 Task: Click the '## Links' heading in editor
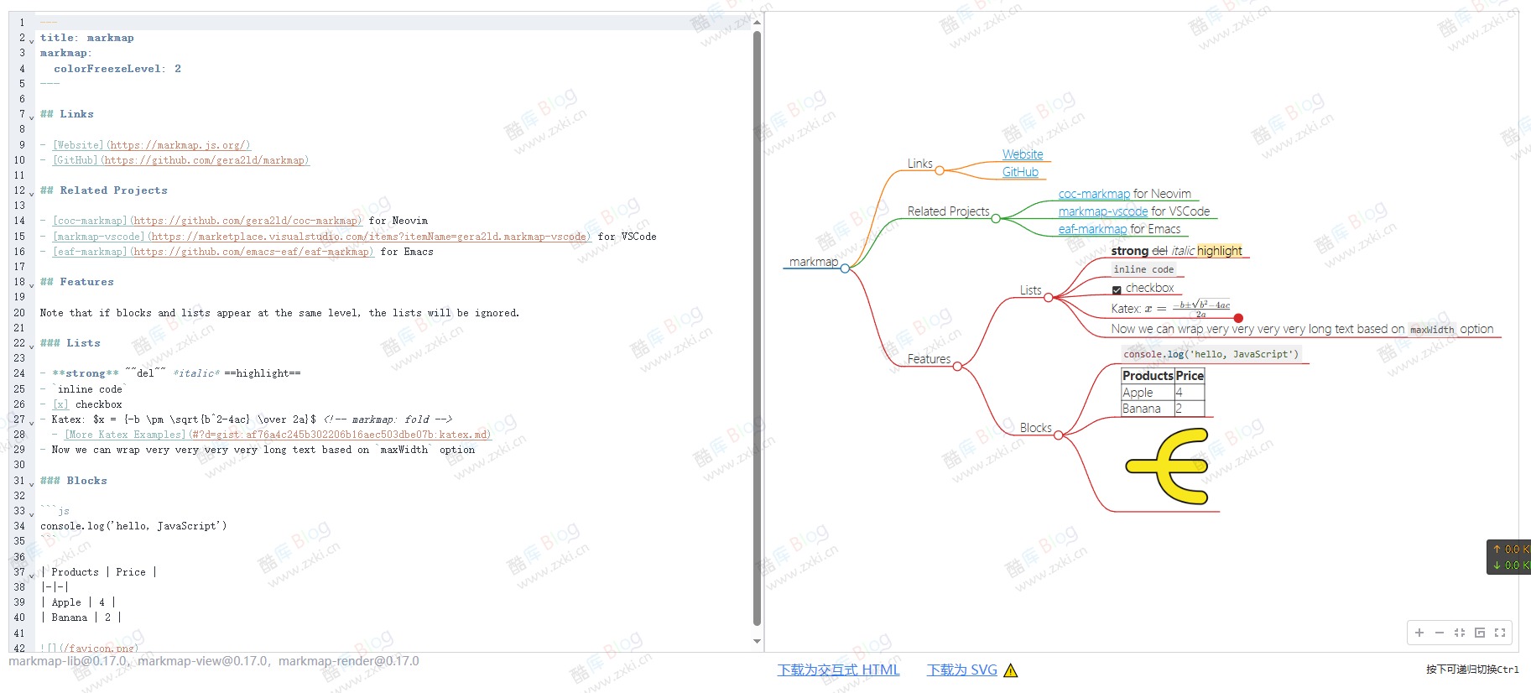pos(67,114)
